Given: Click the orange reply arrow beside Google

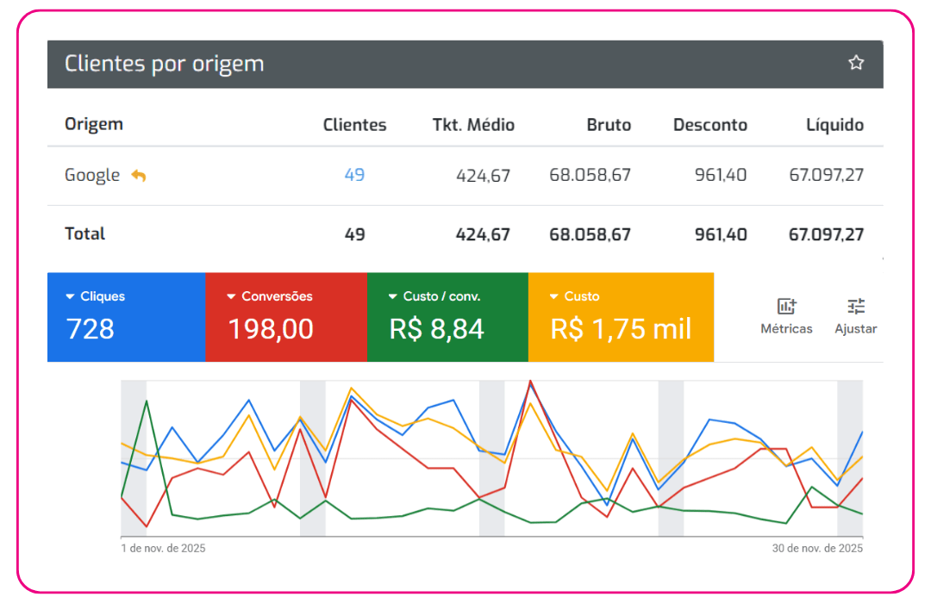Looking at the screenshot, I should pos(138,176).
